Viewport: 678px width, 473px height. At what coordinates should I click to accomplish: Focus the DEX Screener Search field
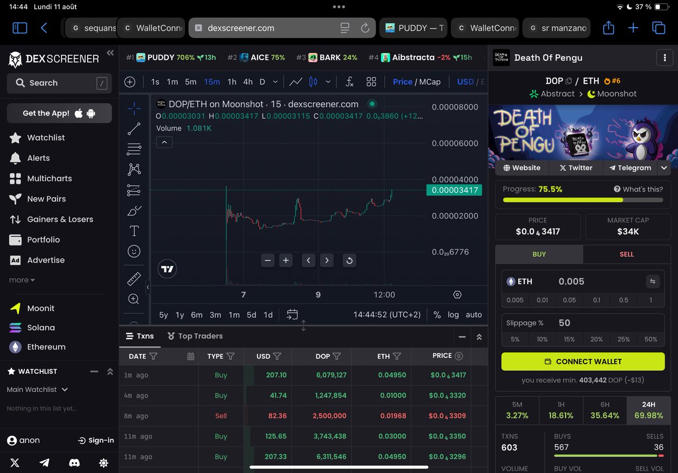point(59,83)
